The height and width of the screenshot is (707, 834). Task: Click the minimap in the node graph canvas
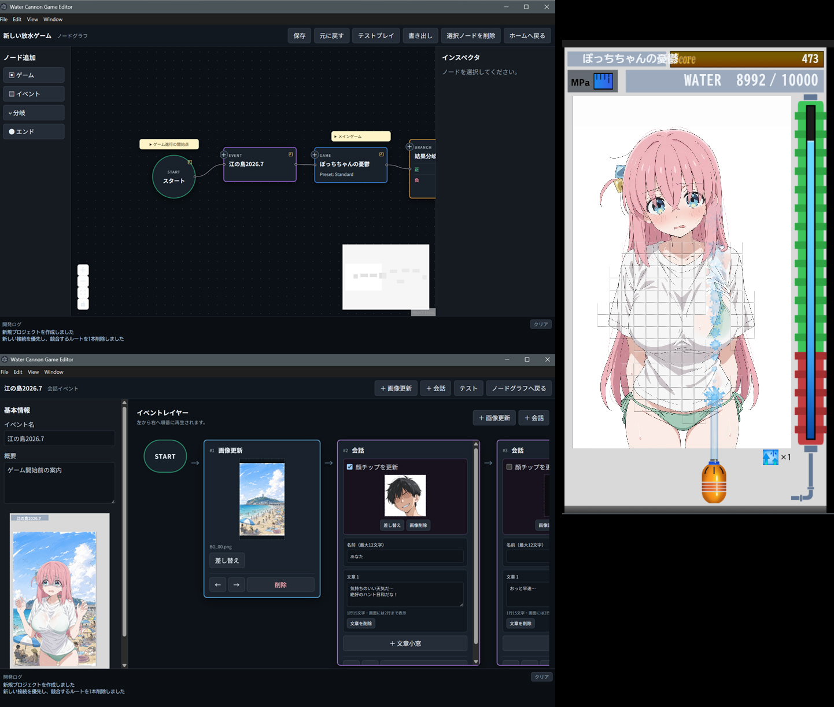click(386, 277)
